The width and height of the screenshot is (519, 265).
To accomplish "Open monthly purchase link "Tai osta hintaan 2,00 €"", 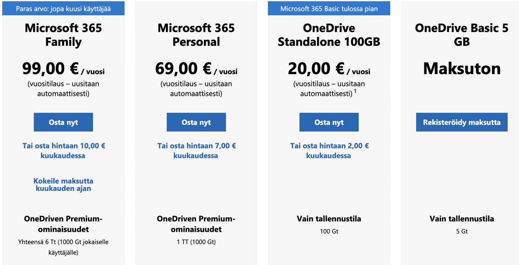I will coord(329,151).
